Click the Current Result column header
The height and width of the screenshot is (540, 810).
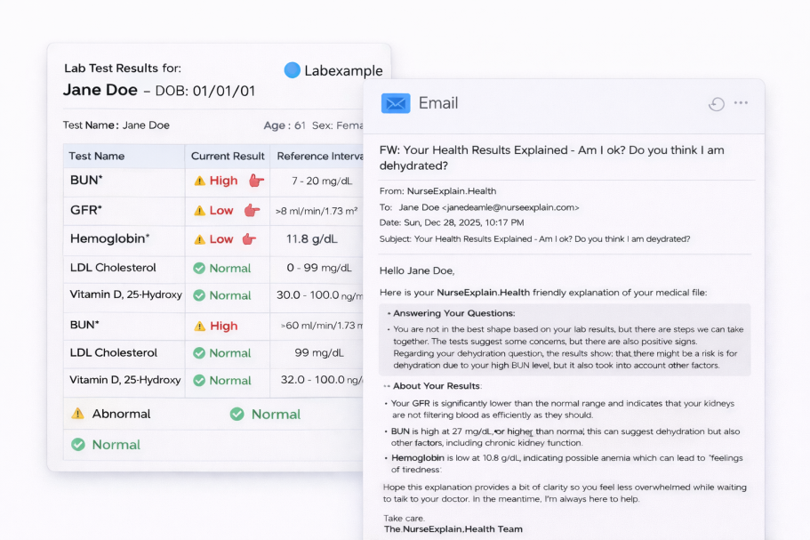point(228,156)
